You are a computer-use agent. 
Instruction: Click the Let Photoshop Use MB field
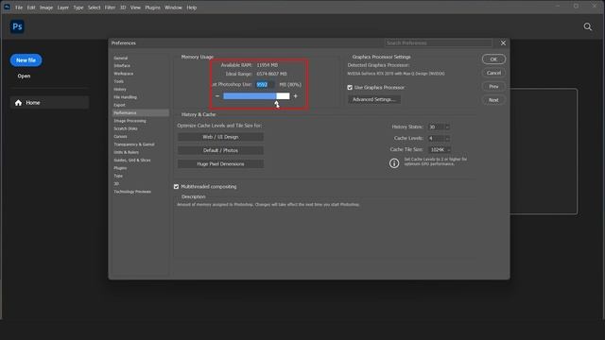(266, 84)
